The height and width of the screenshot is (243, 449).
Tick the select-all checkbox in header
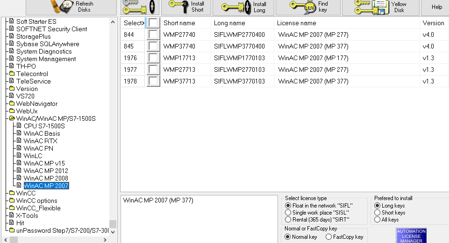[x=153, y=23]
